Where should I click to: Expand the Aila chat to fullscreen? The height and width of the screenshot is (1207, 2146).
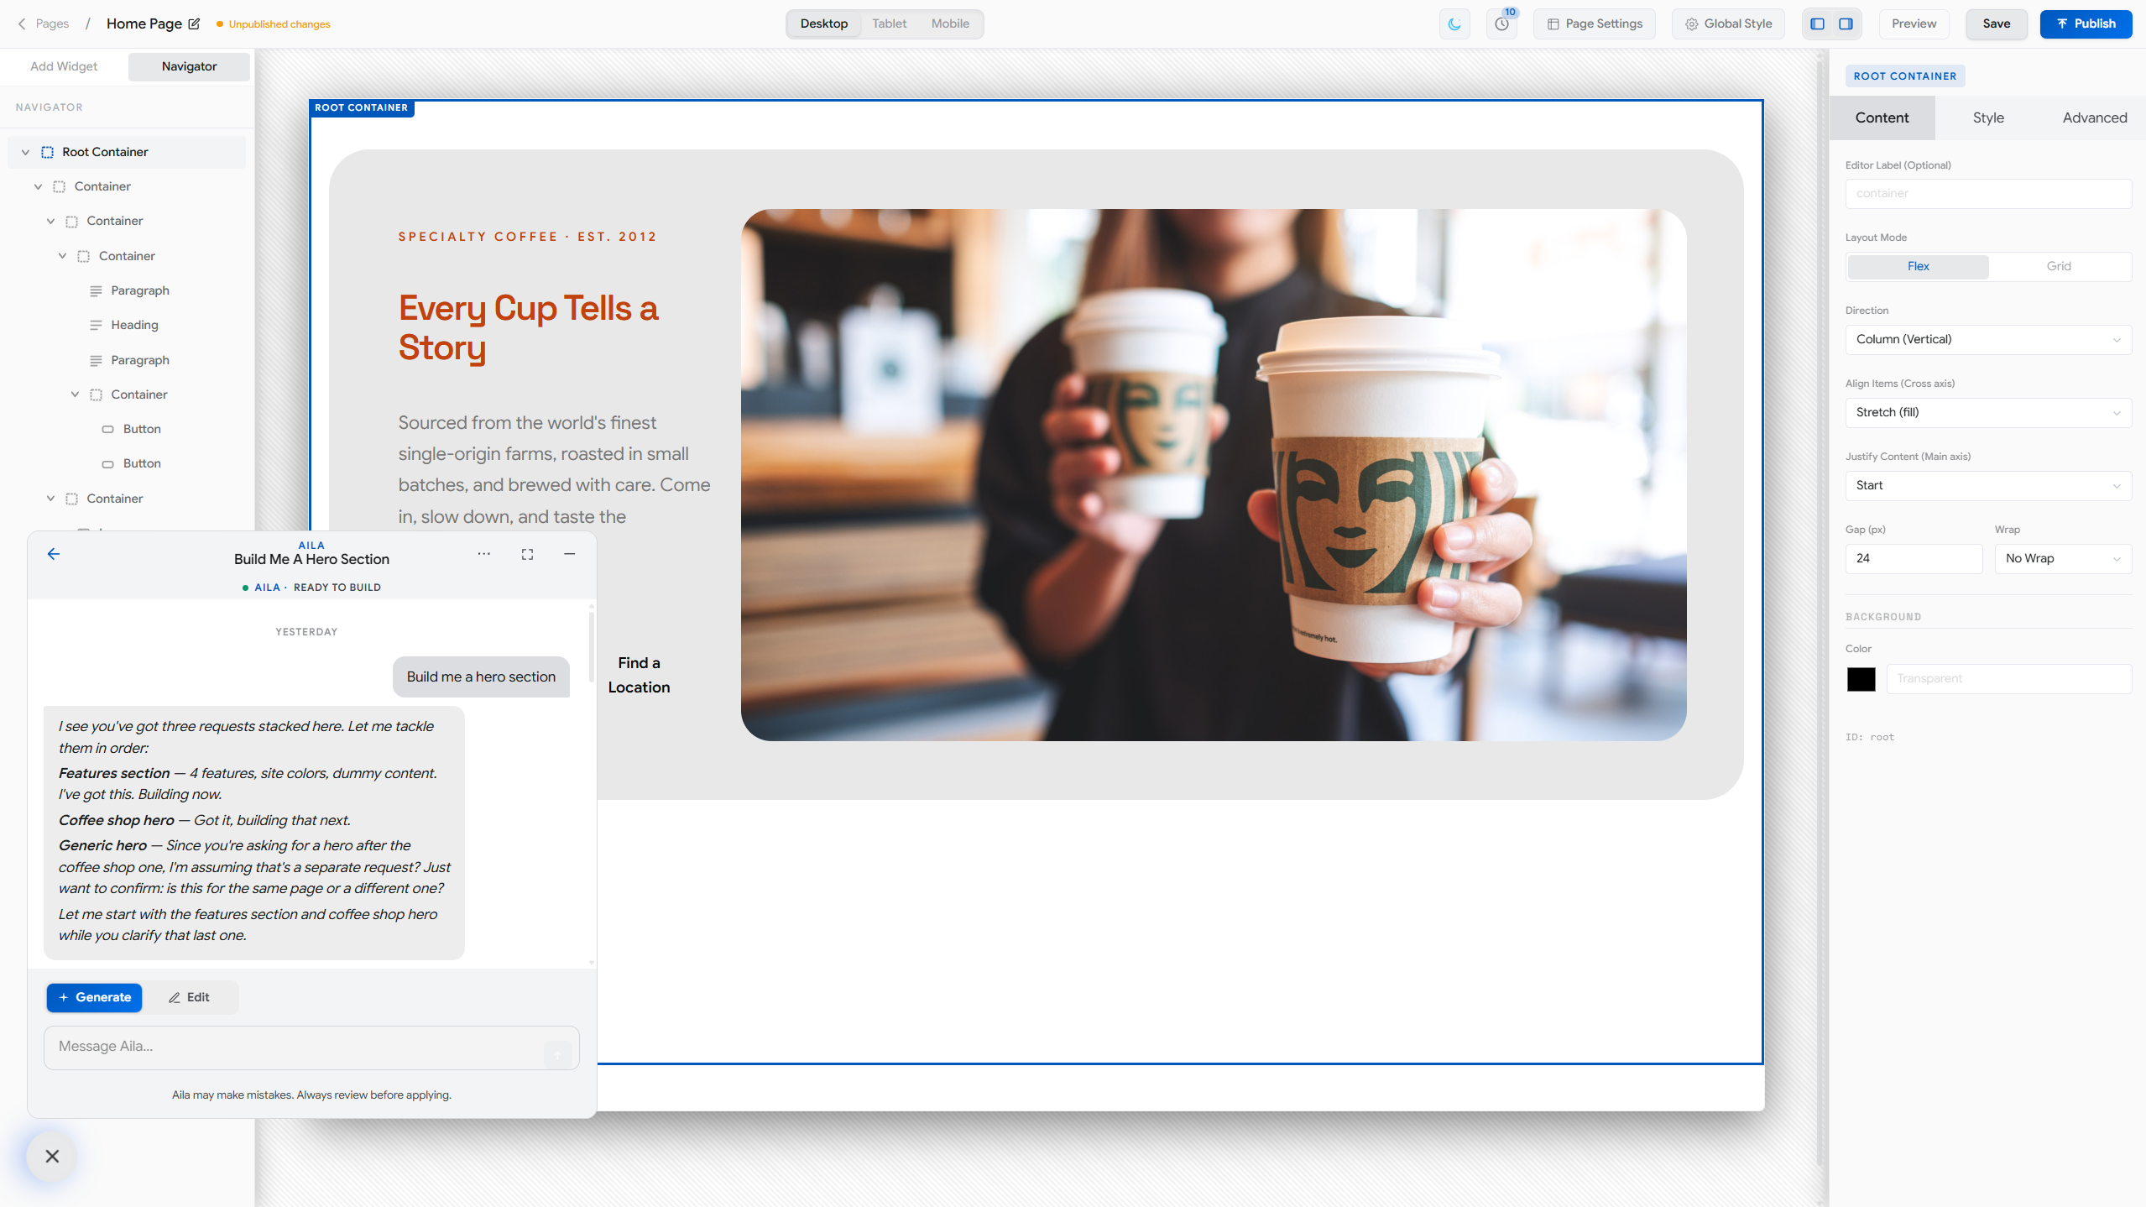point(527,554)
